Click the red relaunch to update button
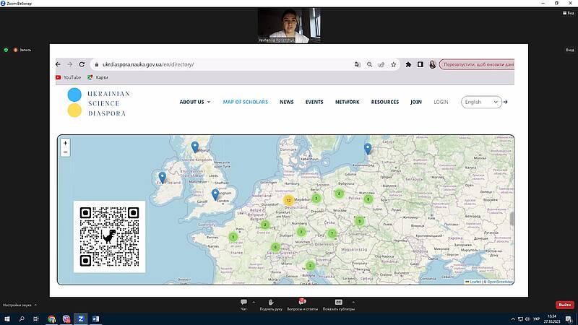Screen dimensions: 578x325 477,64
